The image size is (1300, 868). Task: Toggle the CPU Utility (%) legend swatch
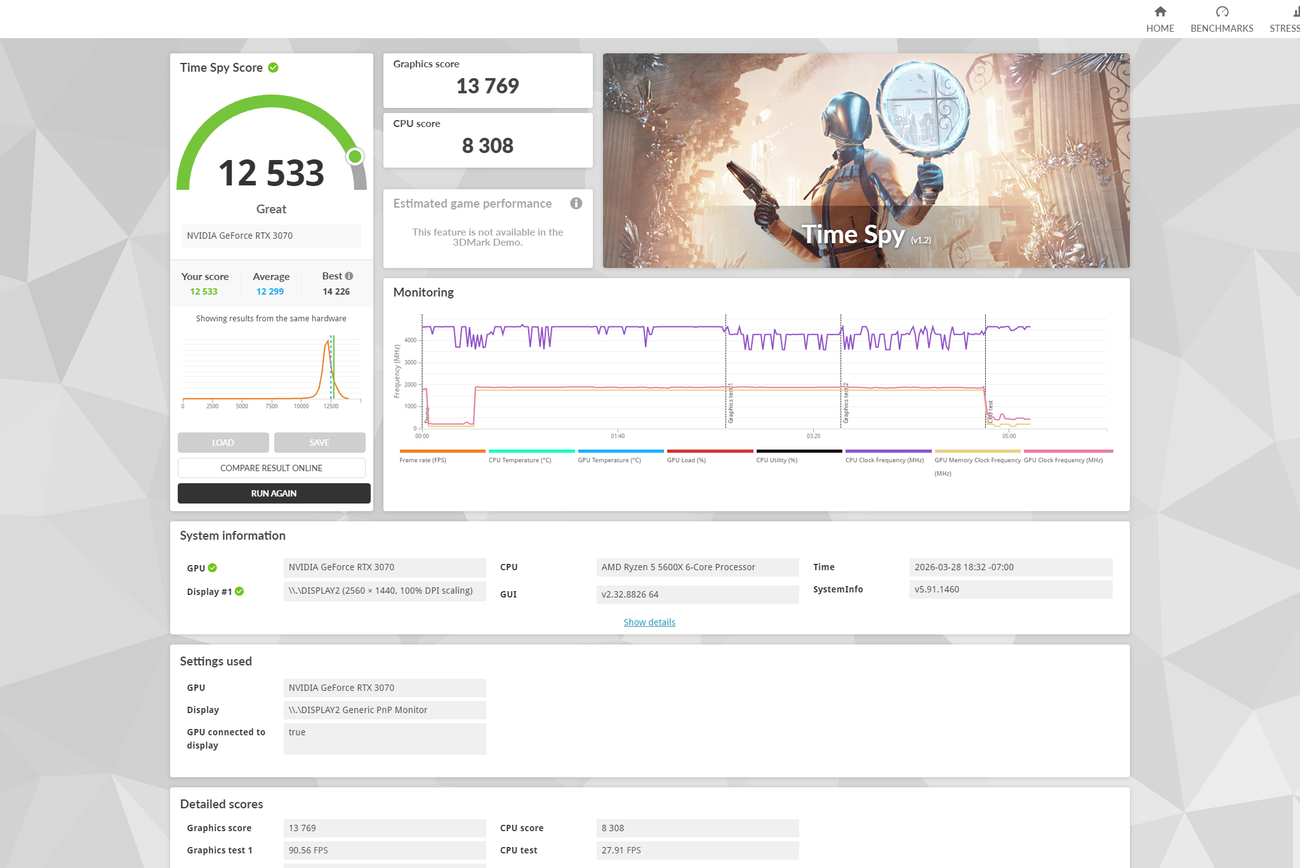[x=799, y=451]
